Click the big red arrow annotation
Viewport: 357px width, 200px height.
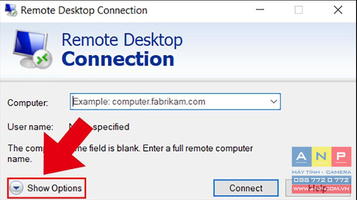66,146
